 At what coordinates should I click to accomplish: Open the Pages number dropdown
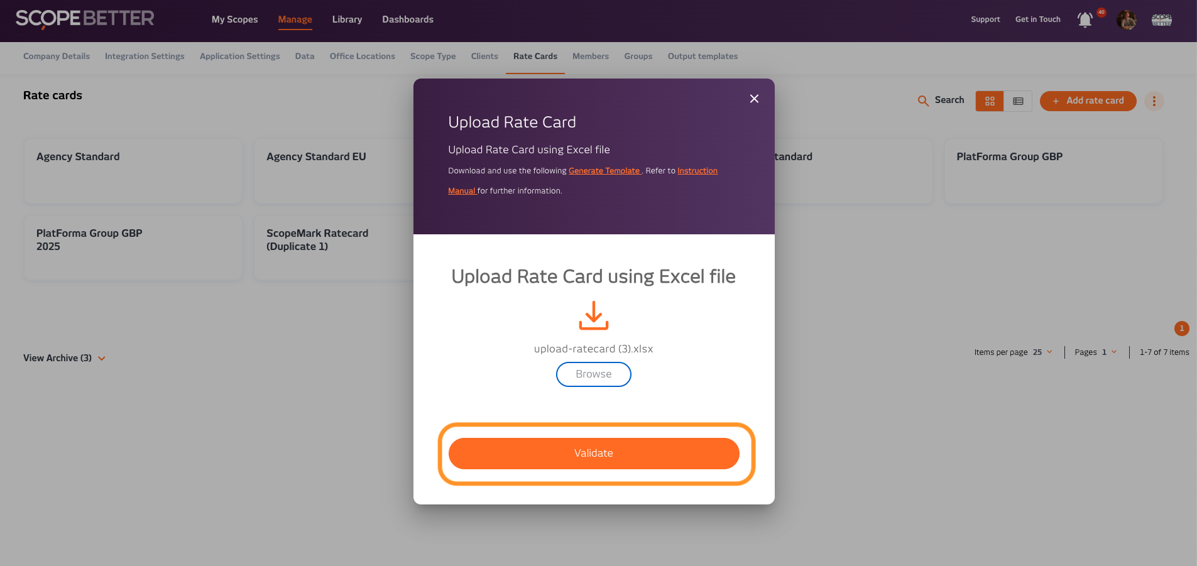1109,352
